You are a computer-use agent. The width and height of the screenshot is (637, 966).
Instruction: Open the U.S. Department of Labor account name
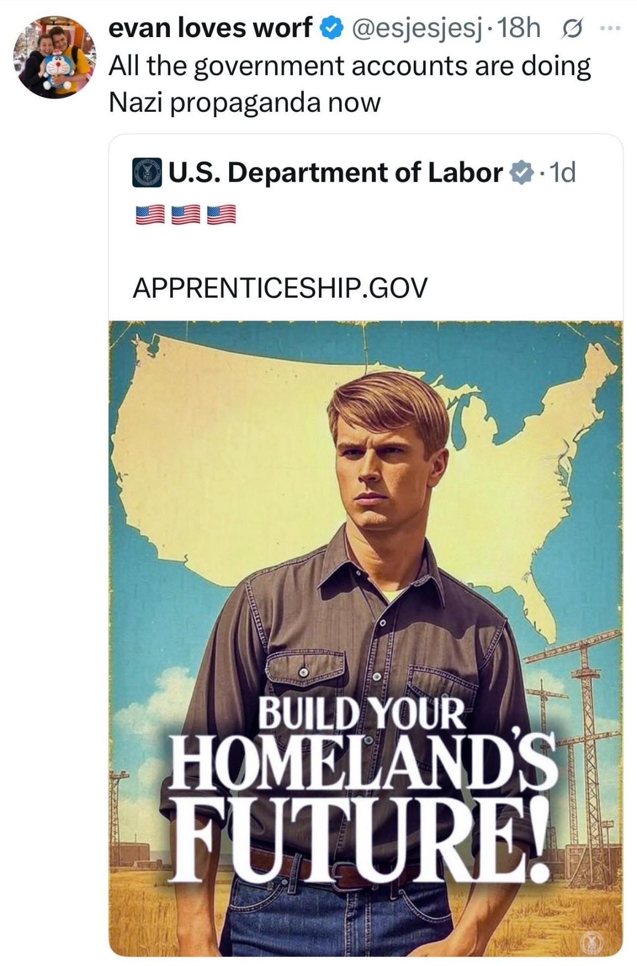pyautogui.click(x=335, y=173)
